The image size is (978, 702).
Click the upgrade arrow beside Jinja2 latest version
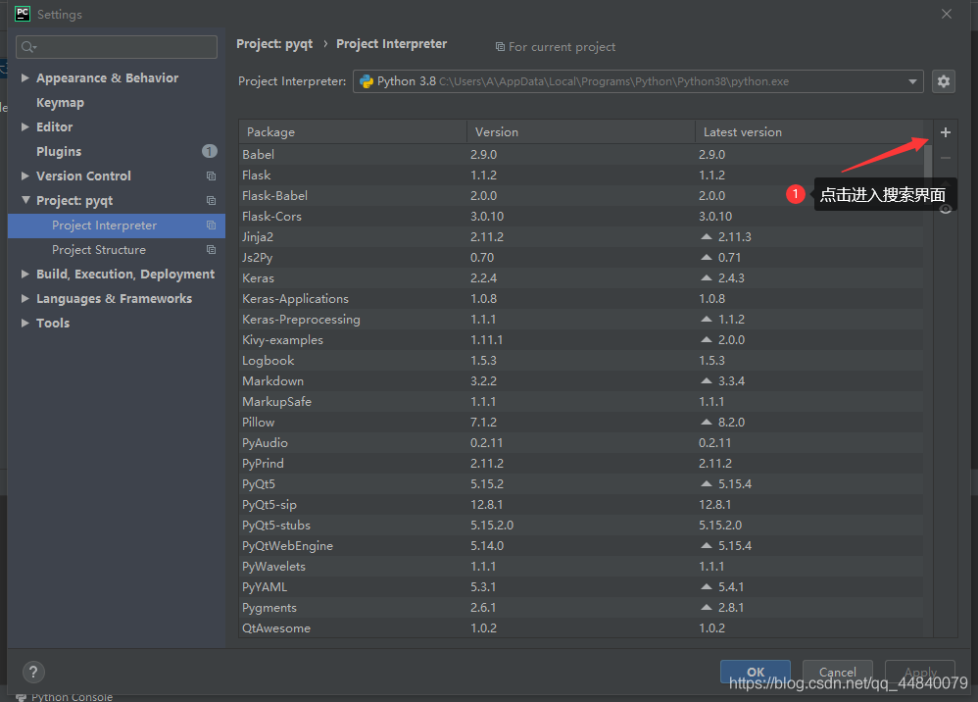[x=706, y=237]
